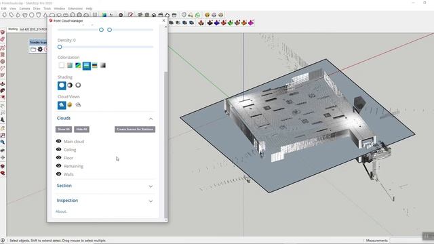Image resolution: width=434 pixels, height=244 pixels.
Task: Click the green terrain icon in toolbar
Action: pyautogui.click(x=231, y=22)
